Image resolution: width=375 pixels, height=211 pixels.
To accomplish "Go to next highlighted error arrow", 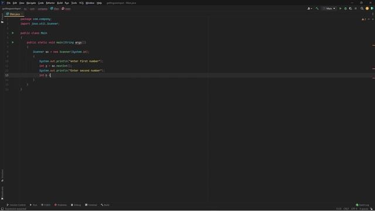I will coord(373,19).
